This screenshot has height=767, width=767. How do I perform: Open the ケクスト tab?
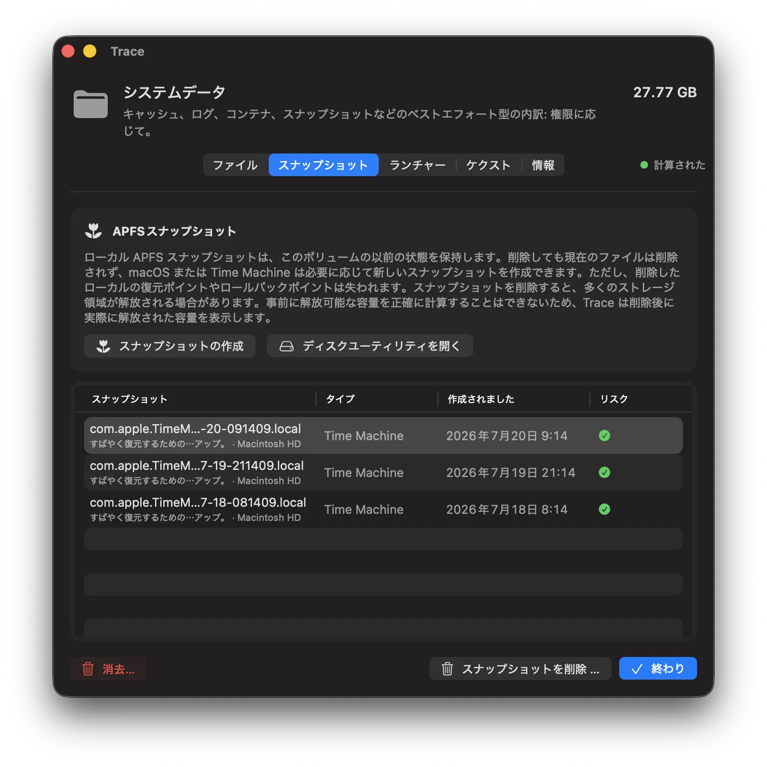tap(488, 165)
